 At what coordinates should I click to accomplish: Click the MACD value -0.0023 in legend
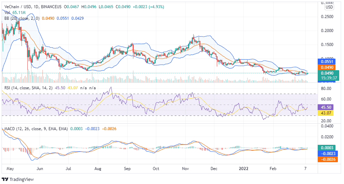[92, 129]
